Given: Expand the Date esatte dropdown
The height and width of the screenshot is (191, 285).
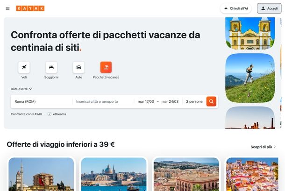Looking at the screenshot, I should (21, 89).
